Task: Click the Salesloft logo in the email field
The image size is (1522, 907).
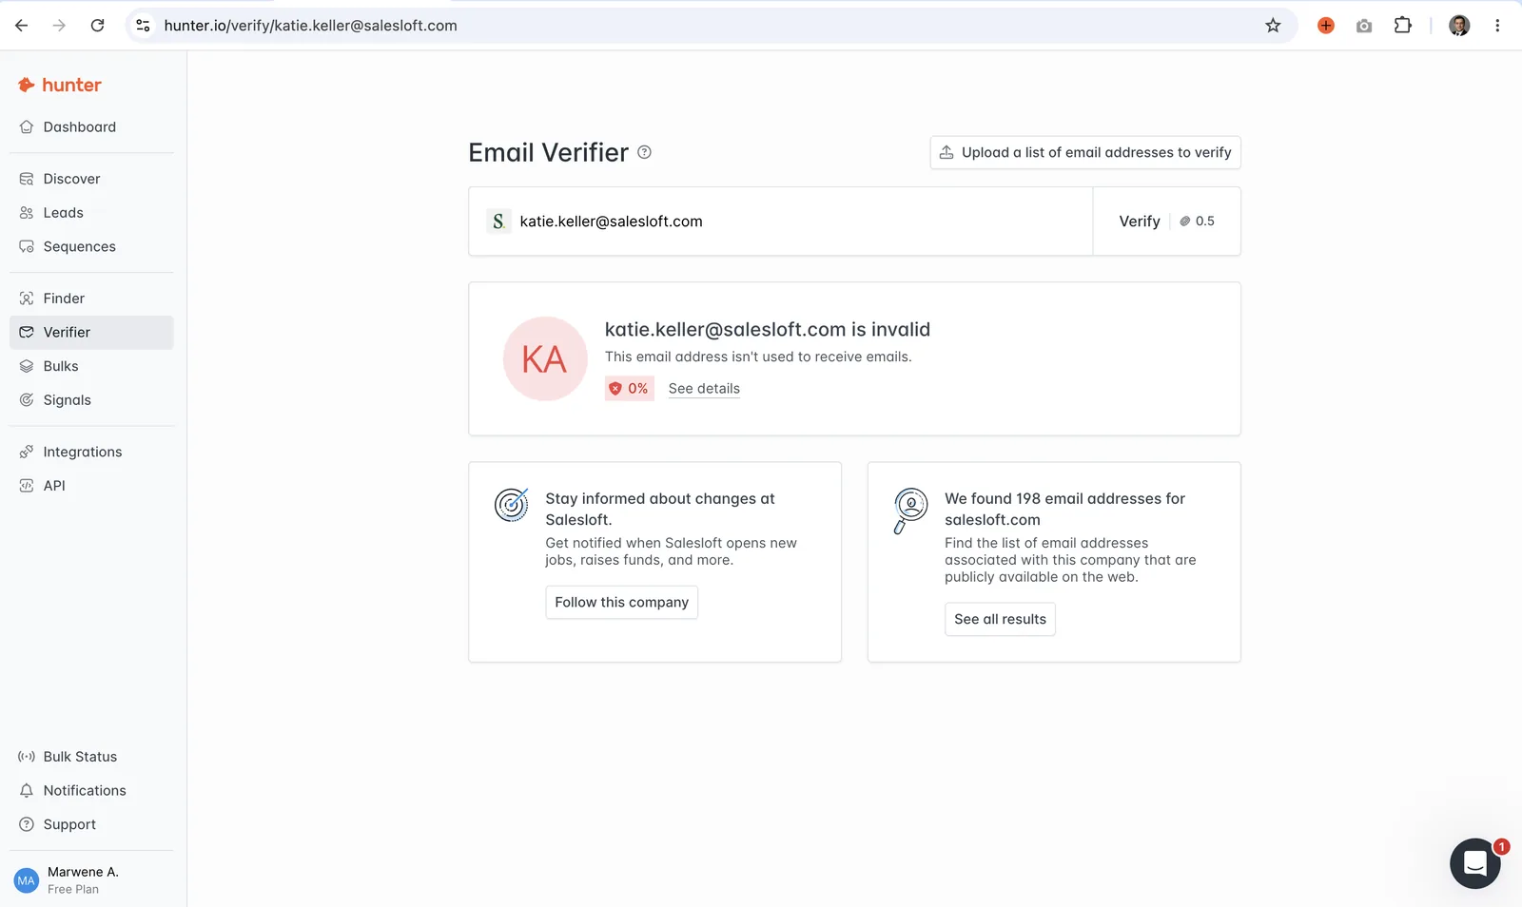Action: pos(498,222)
